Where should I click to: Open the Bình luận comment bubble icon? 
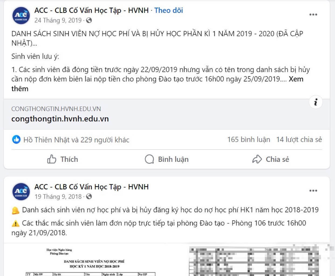[x=149, y=159]
